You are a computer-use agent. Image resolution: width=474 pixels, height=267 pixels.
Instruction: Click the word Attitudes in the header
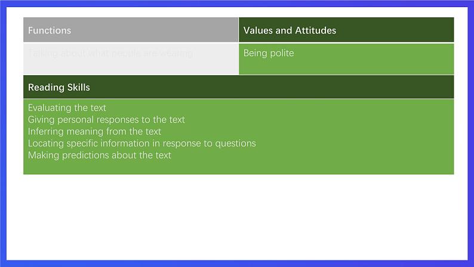pos(315,30)
